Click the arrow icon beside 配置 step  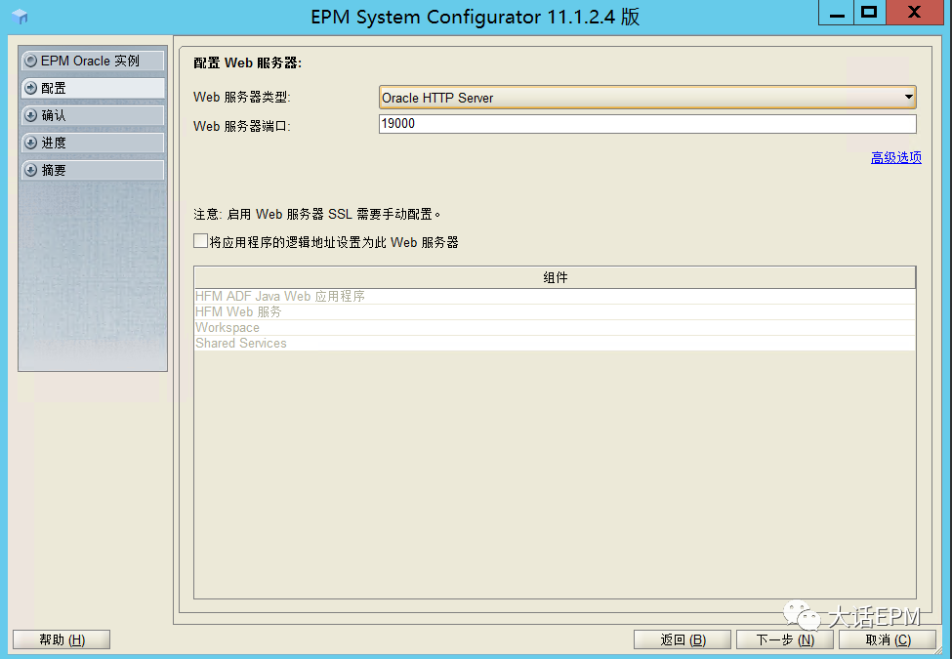pyautogui.click(x=30, y=88)
